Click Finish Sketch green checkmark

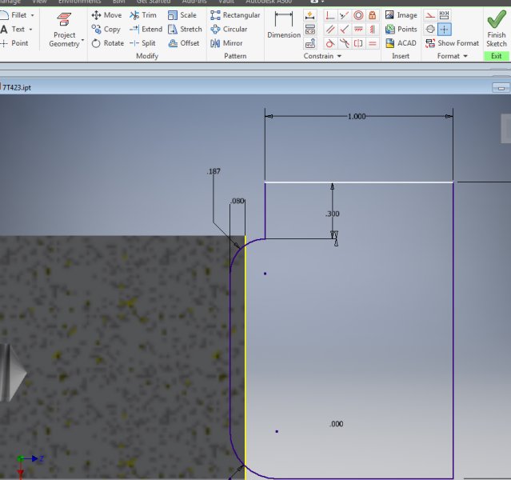coord(496,24)
